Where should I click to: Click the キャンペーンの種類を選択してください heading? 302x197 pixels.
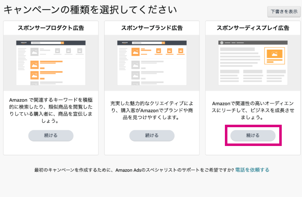[x=90, y=10]
